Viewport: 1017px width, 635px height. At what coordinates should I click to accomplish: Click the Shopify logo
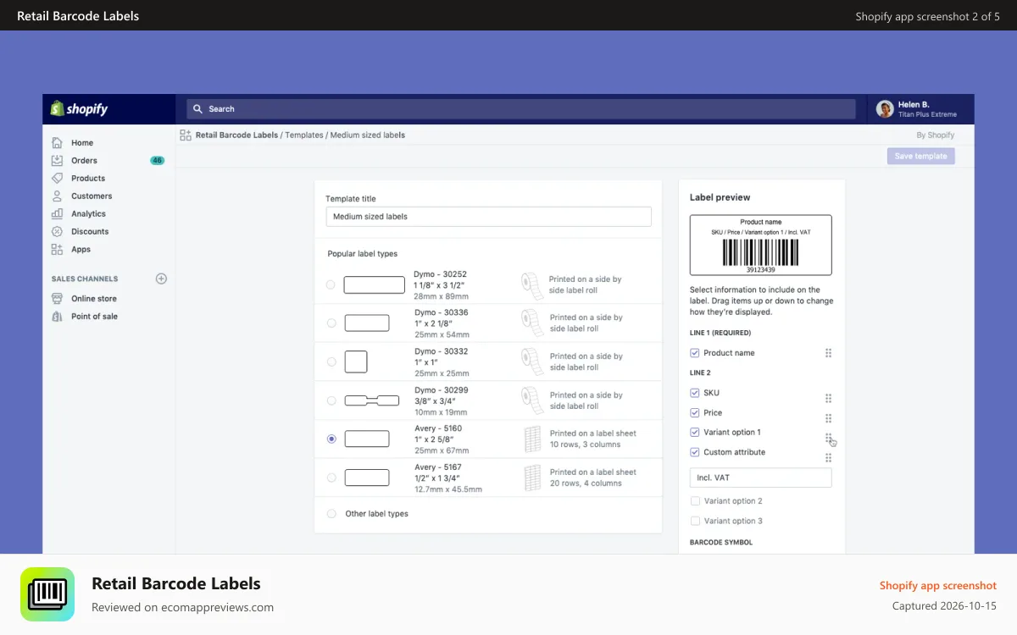point(79,108)
